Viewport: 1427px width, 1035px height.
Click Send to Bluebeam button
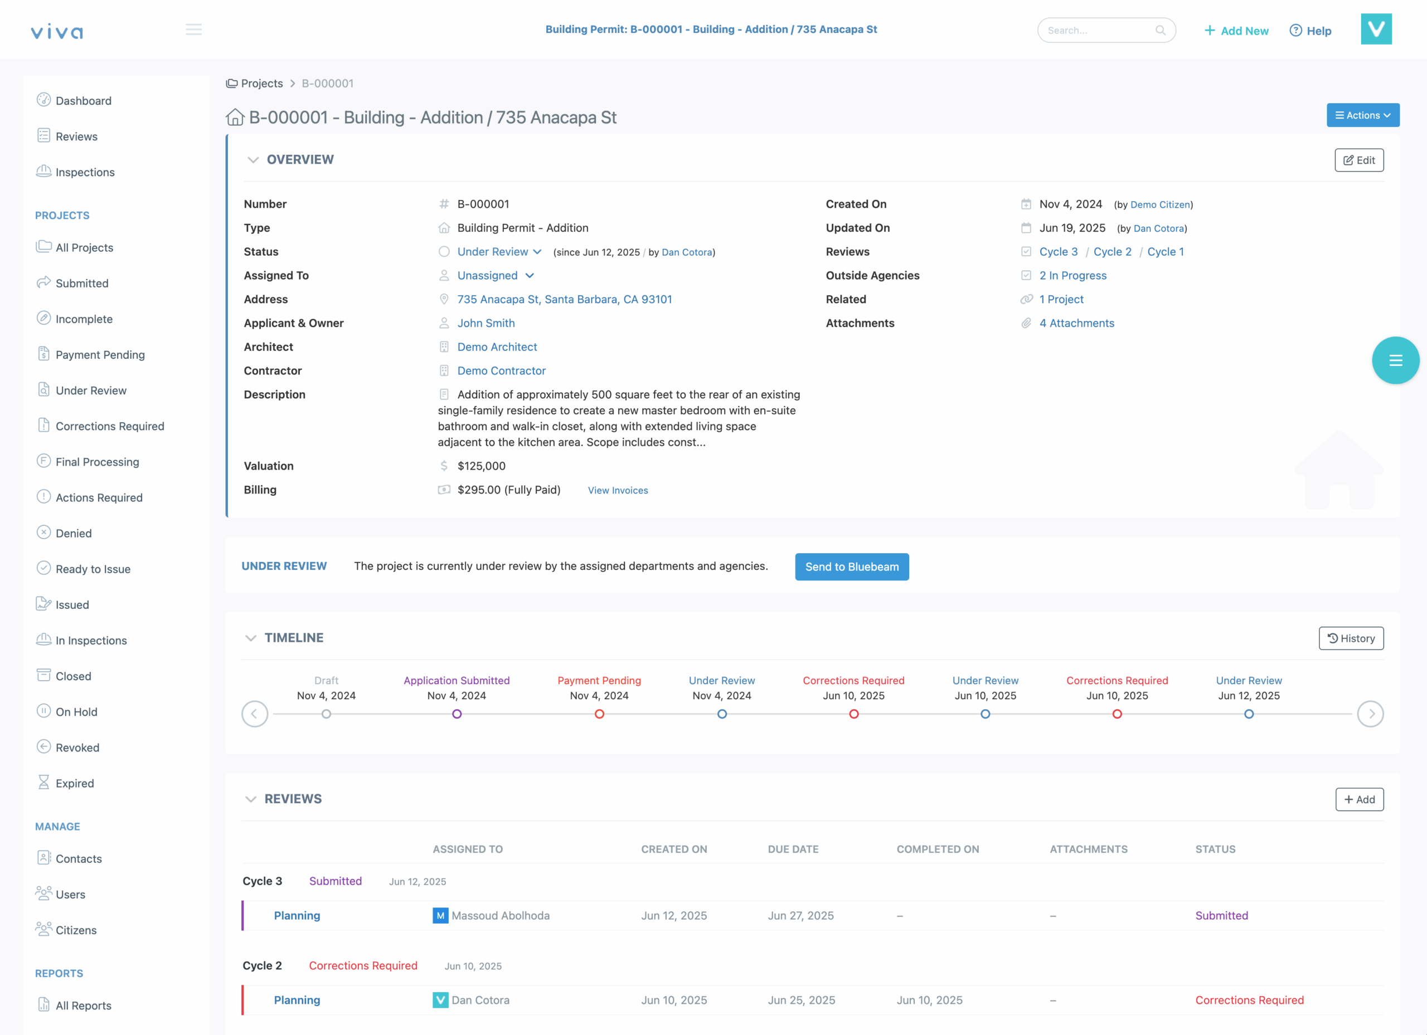(851, 567)
